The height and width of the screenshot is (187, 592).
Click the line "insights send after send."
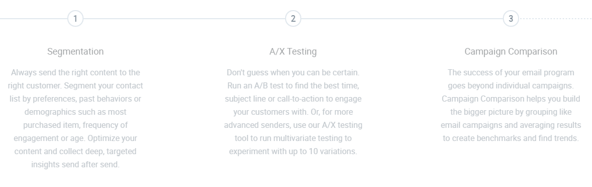pyautogui.click(x=75, y=165)
